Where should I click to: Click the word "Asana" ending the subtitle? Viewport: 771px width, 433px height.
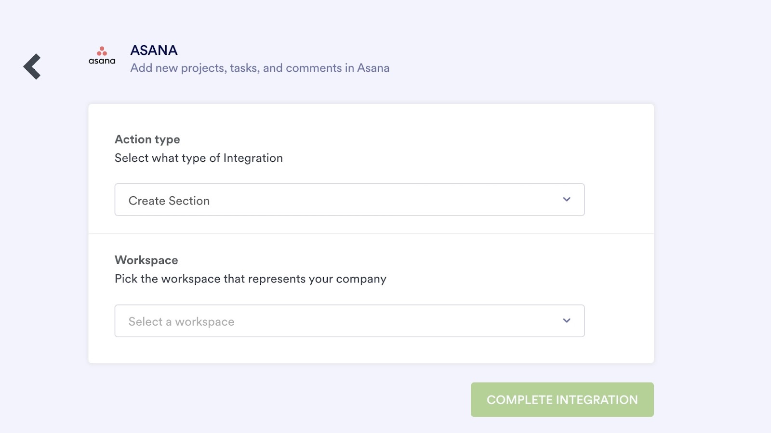coord(373,68)
